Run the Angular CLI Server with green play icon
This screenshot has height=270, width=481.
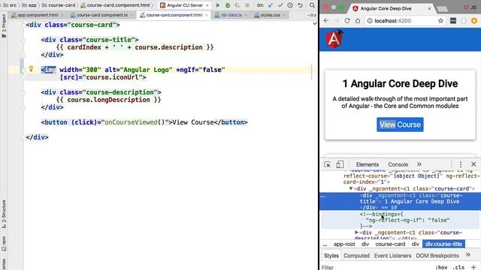(218, 5)
